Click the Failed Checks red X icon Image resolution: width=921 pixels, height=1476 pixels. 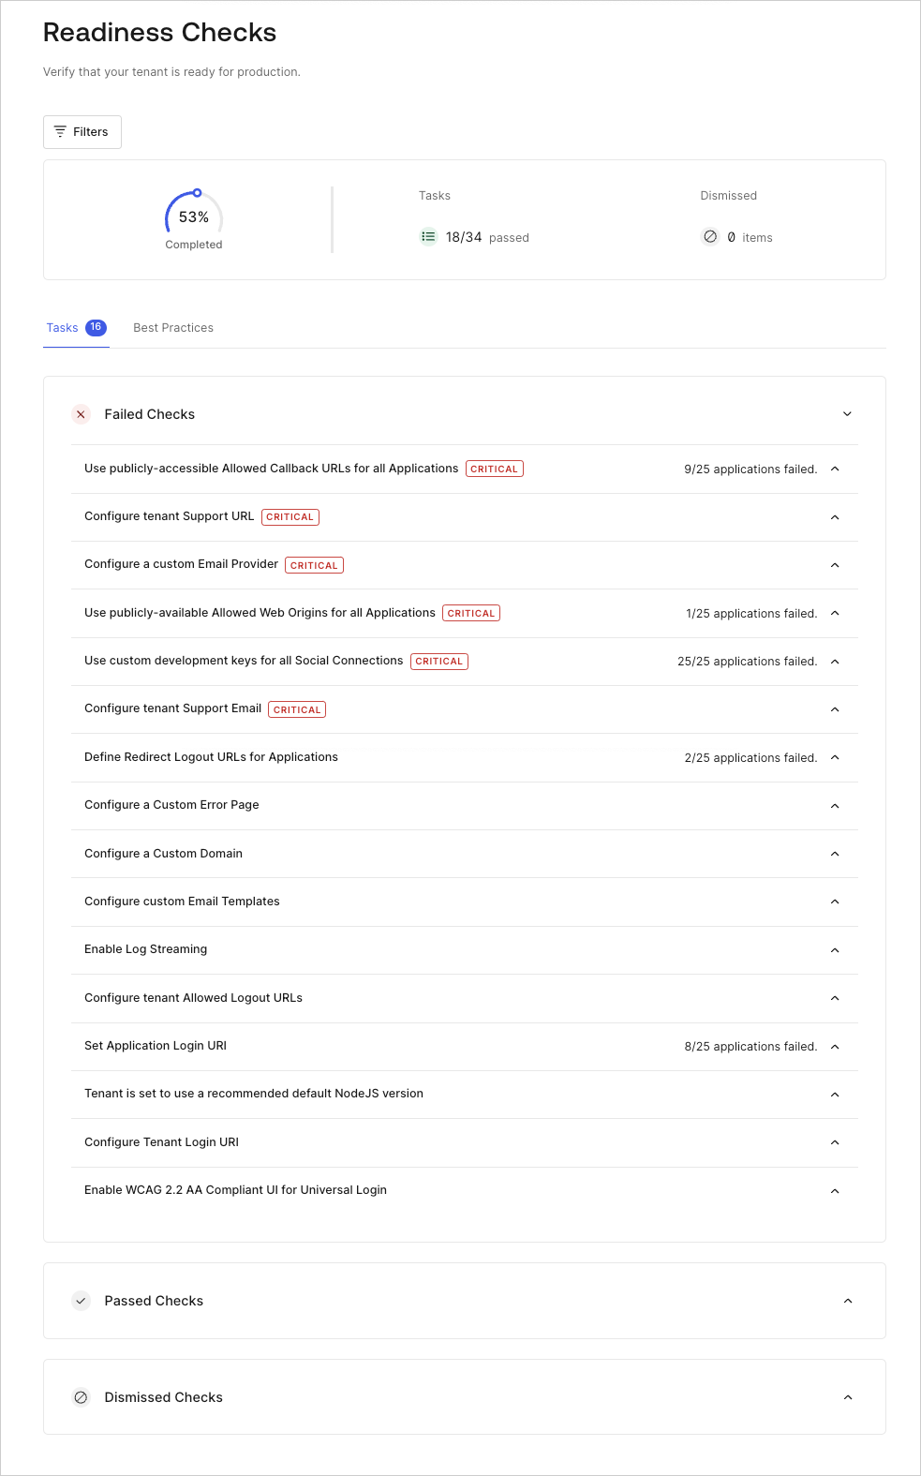click(81, 414)
